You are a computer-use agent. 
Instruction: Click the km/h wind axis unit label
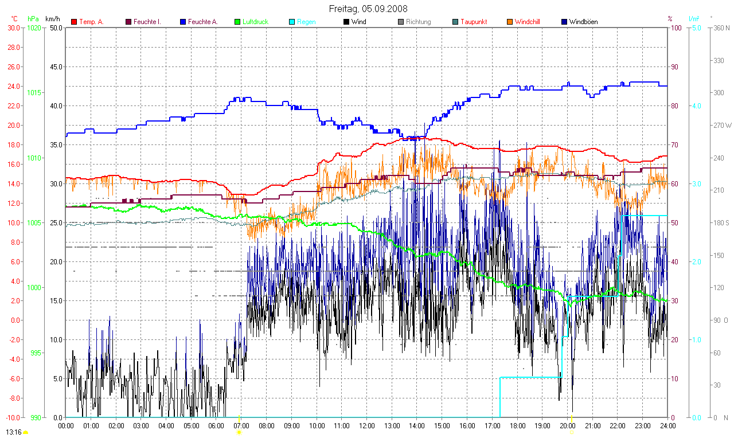pos(52,18)
